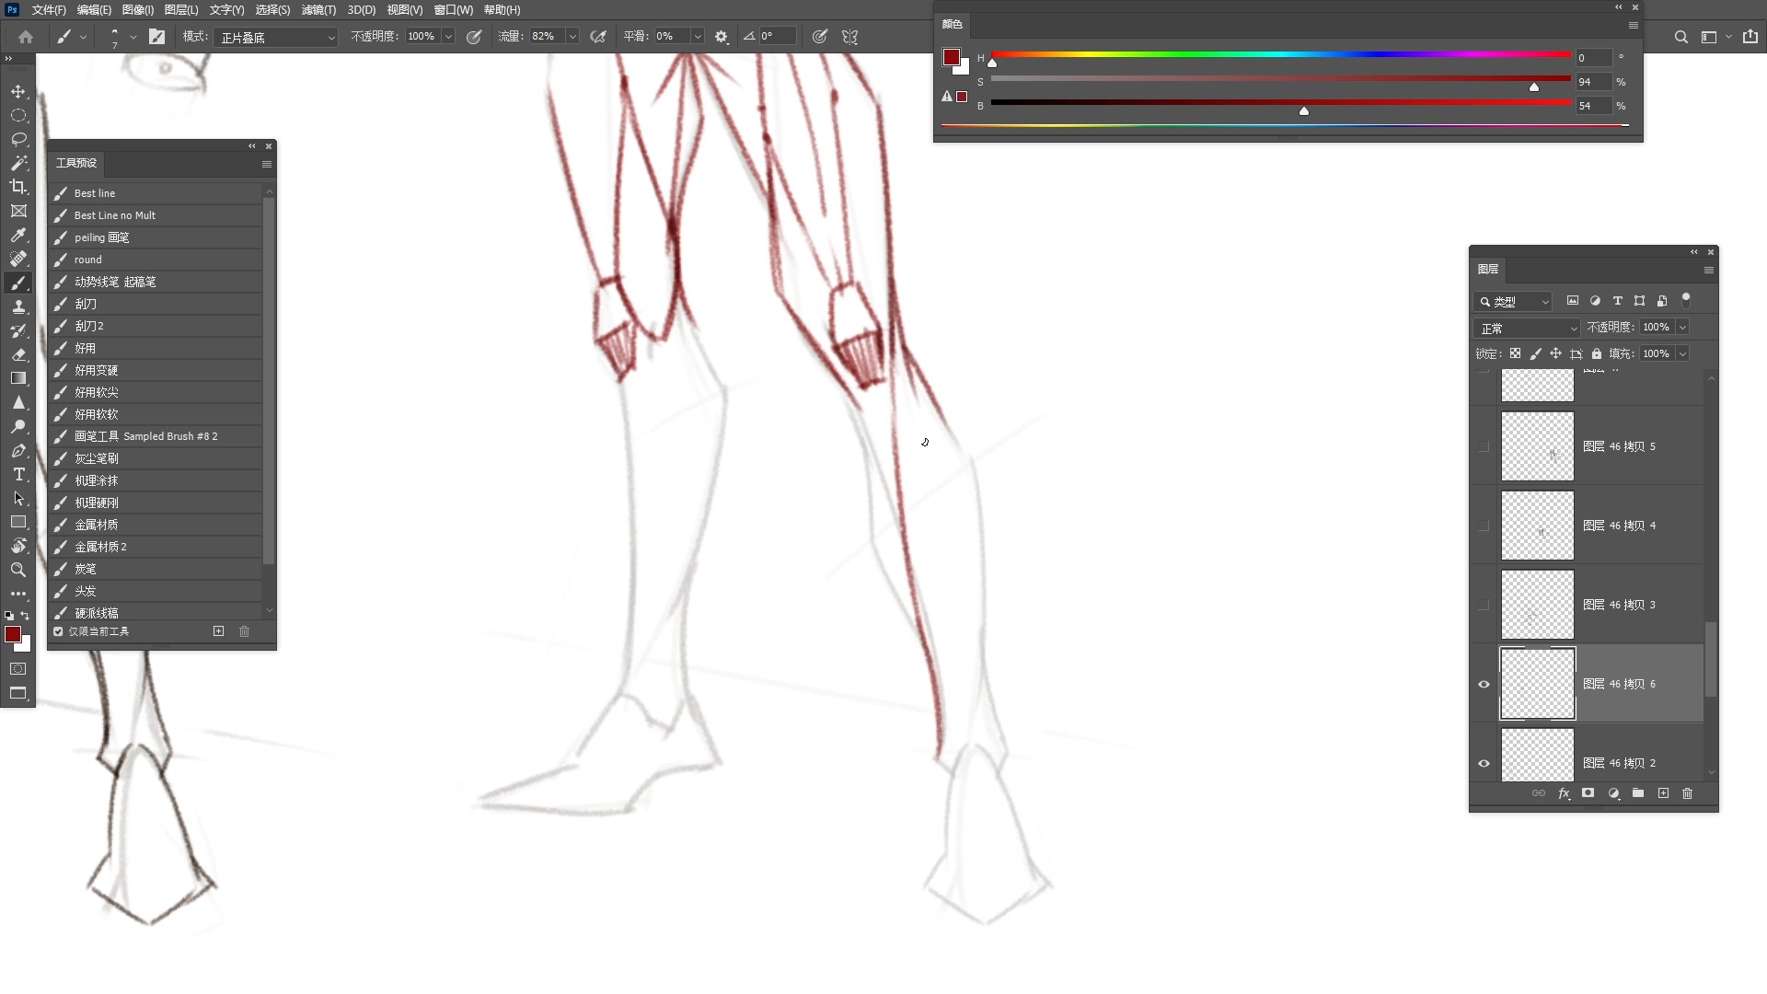Viewport: 1767px width, 994px height.
Task: Select the Frame tool
Action: (x=18, y=212)
